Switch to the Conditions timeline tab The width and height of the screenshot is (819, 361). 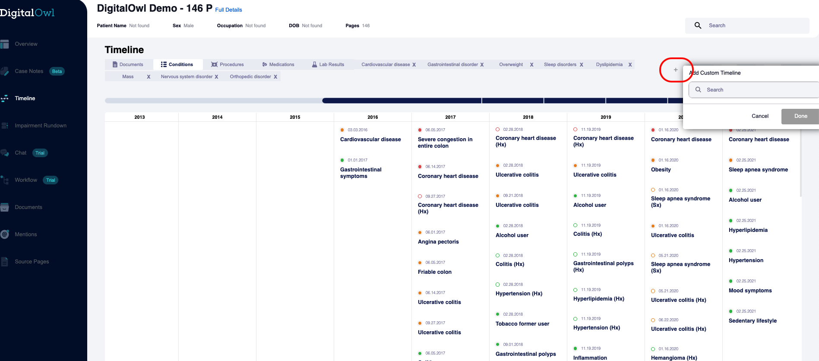tap(177, 64)
